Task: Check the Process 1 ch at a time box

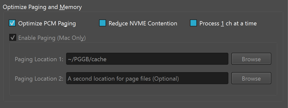Action: (193, 23)
